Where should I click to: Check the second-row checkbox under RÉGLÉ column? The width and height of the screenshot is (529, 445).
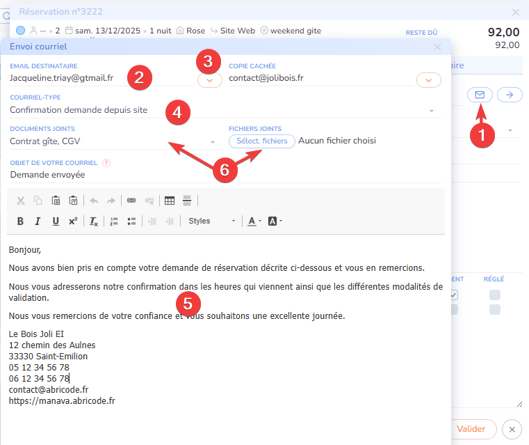494,310
